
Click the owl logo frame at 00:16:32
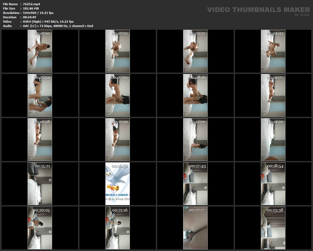(x=118, y=184)
